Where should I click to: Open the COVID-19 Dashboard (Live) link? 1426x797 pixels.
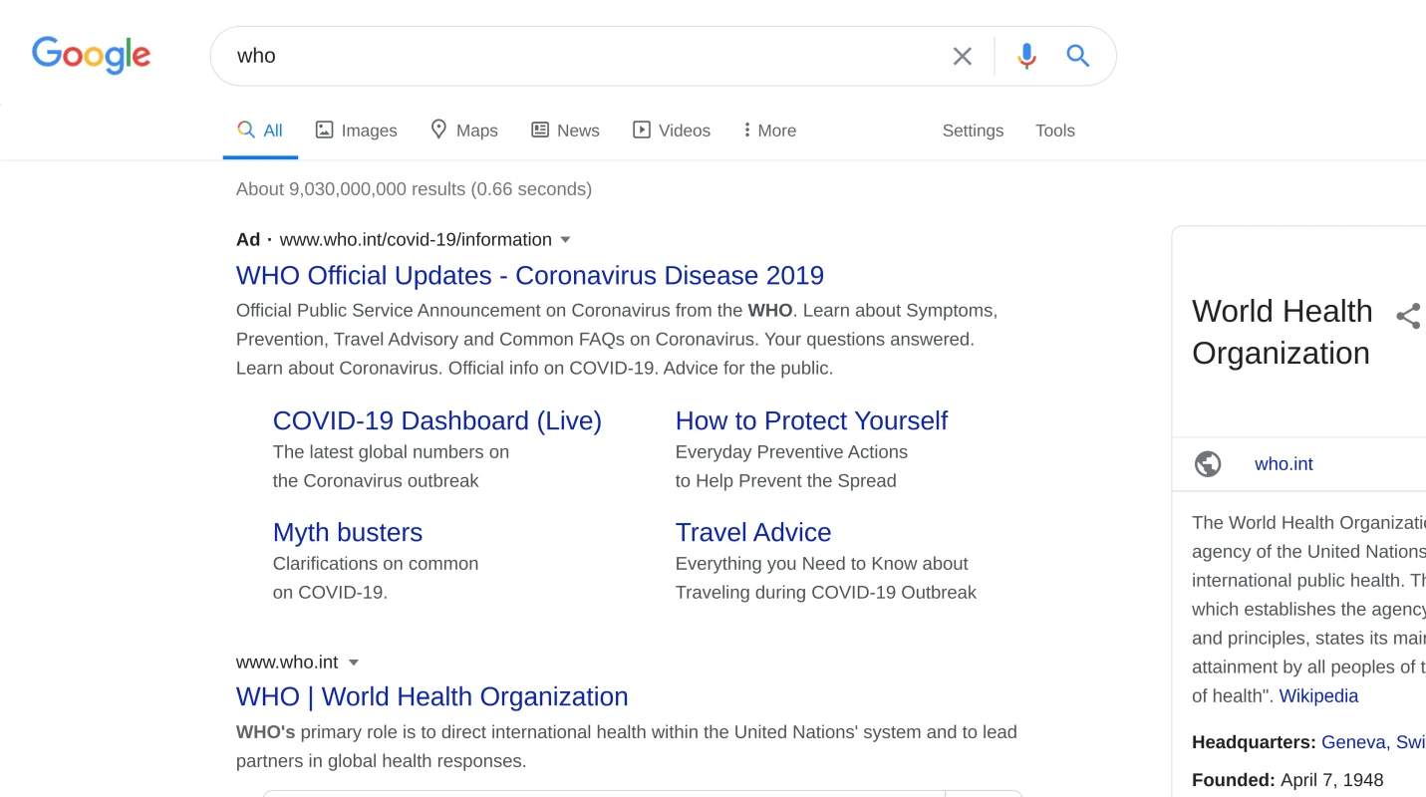click(x=437, y=420)
